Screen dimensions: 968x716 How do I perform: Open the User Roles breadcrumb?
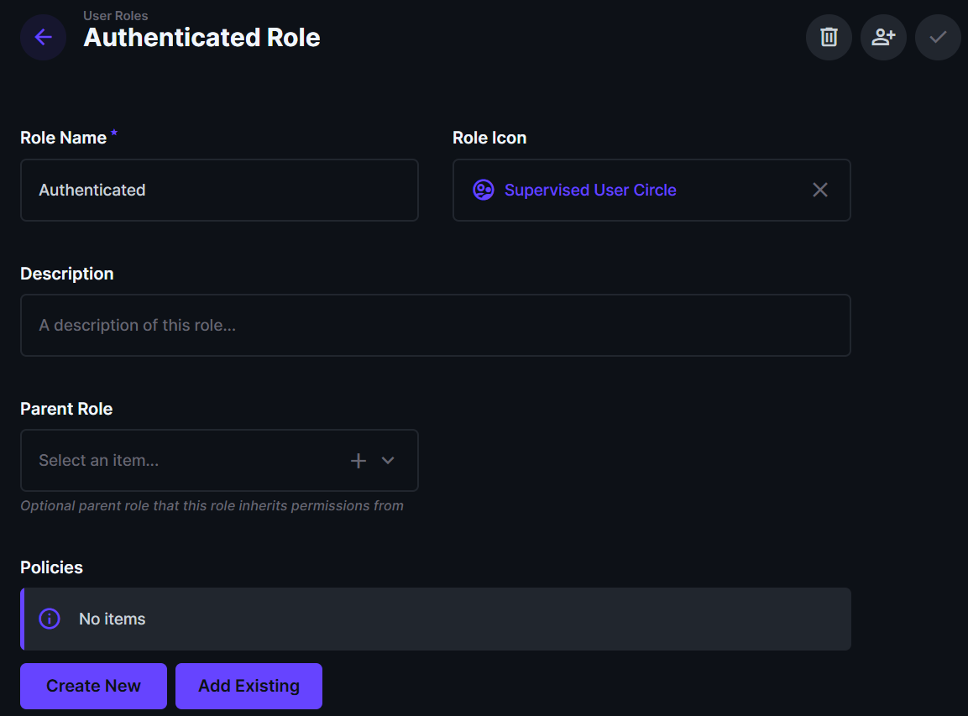coord(115,16)
